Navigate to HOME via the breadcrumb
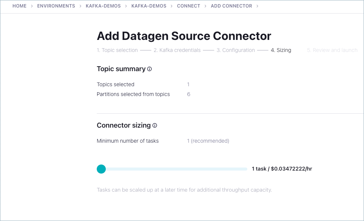The width and height of the screenshot is (364, 221). click(19, 6)
